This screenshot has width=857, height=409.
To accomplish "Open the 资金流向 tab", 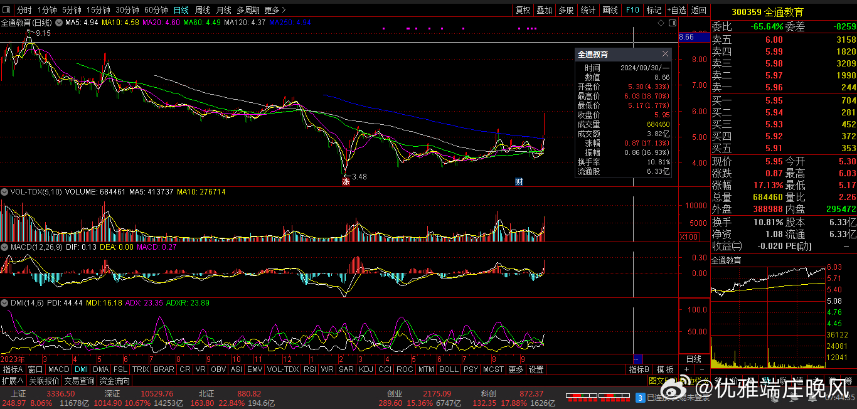I will click(x=115, y=381).
